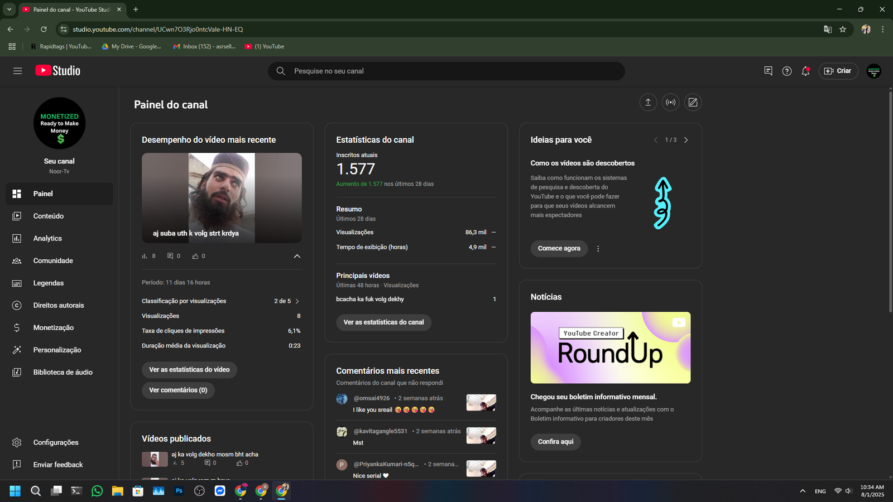
Task: Open comment thumbnail from @omsai4926
Action: tap(481, 402)
